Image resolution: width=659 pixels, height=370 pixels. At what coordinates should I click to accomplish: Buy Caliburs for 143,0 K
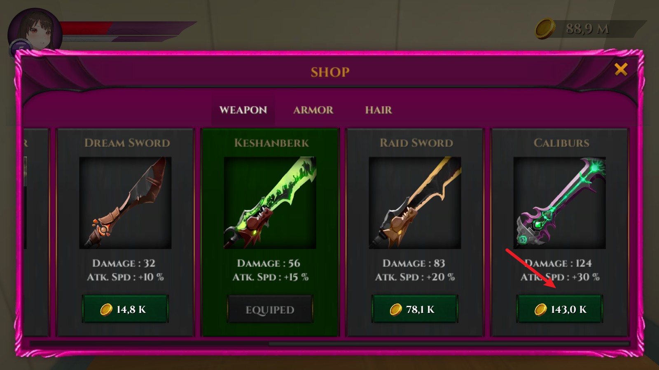(559, 309)
